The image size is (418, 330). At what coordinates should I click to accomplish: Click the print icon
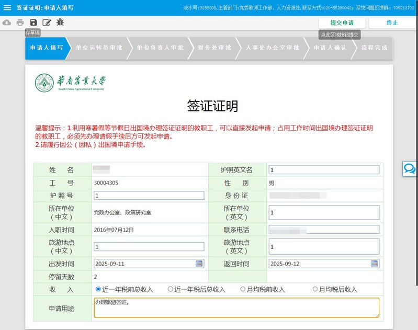[20, 22]
